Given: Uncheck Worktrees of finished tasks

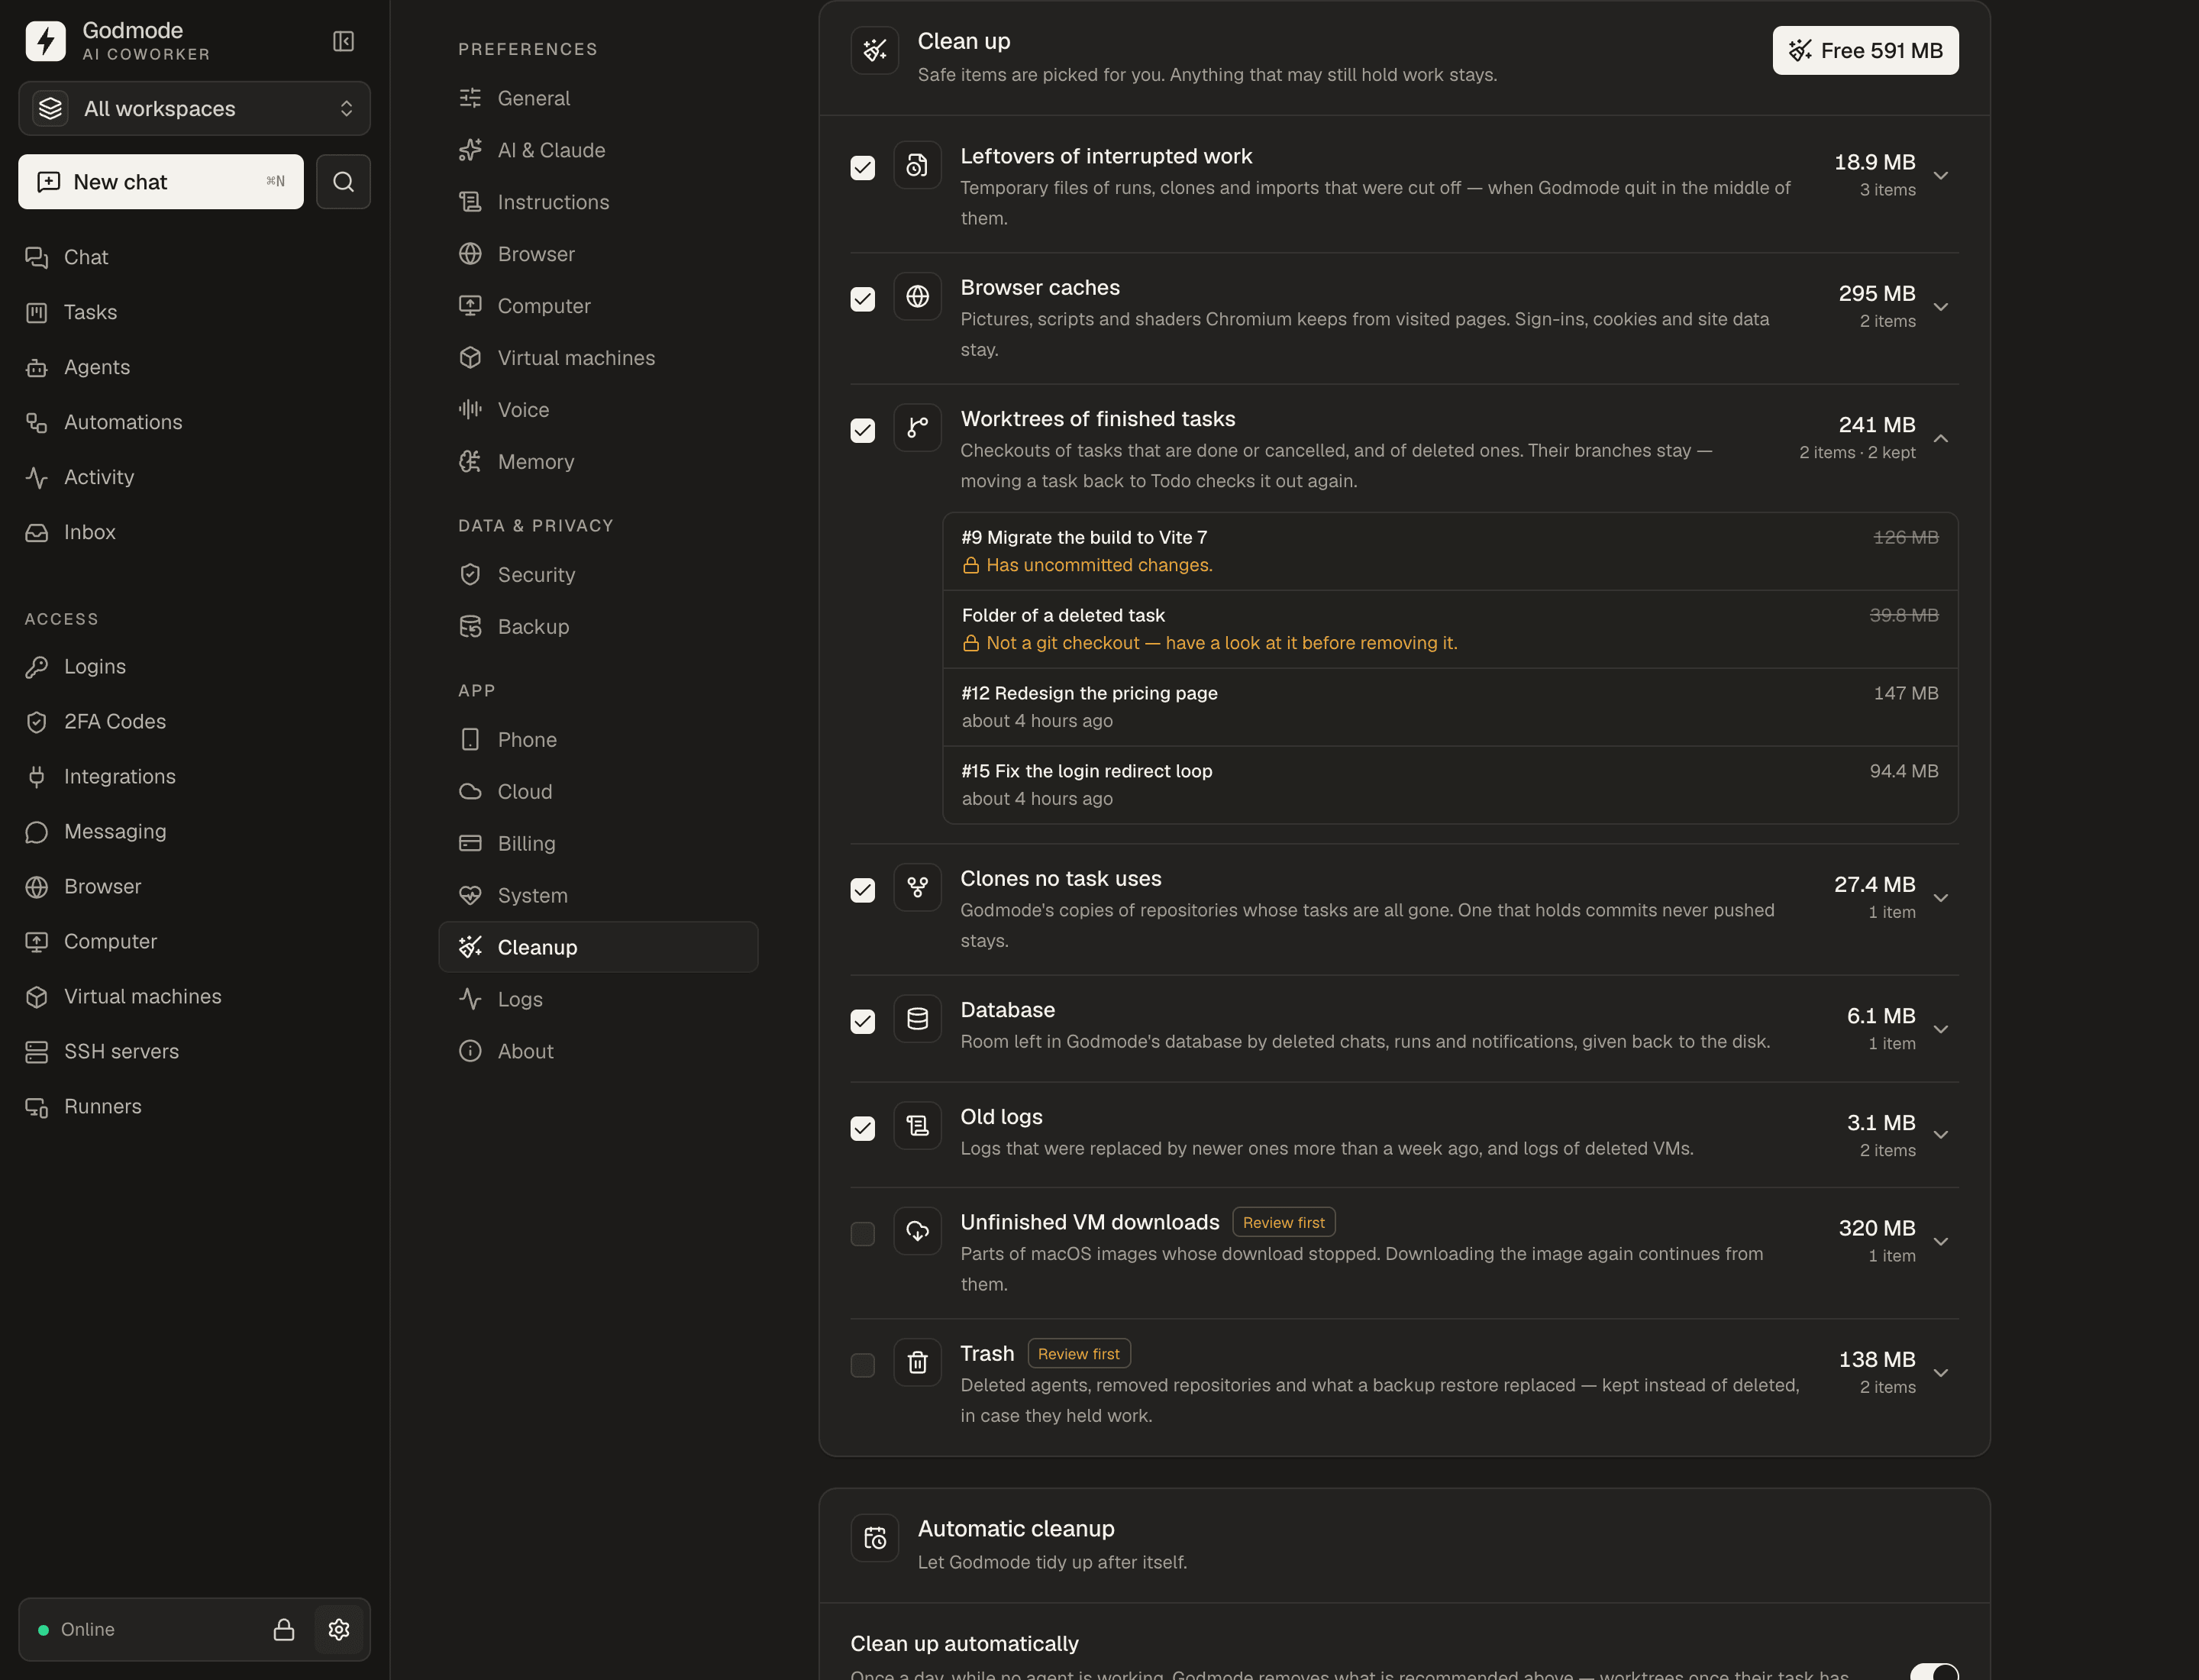Looking at the screenshot, I should [x=862, y=430].
